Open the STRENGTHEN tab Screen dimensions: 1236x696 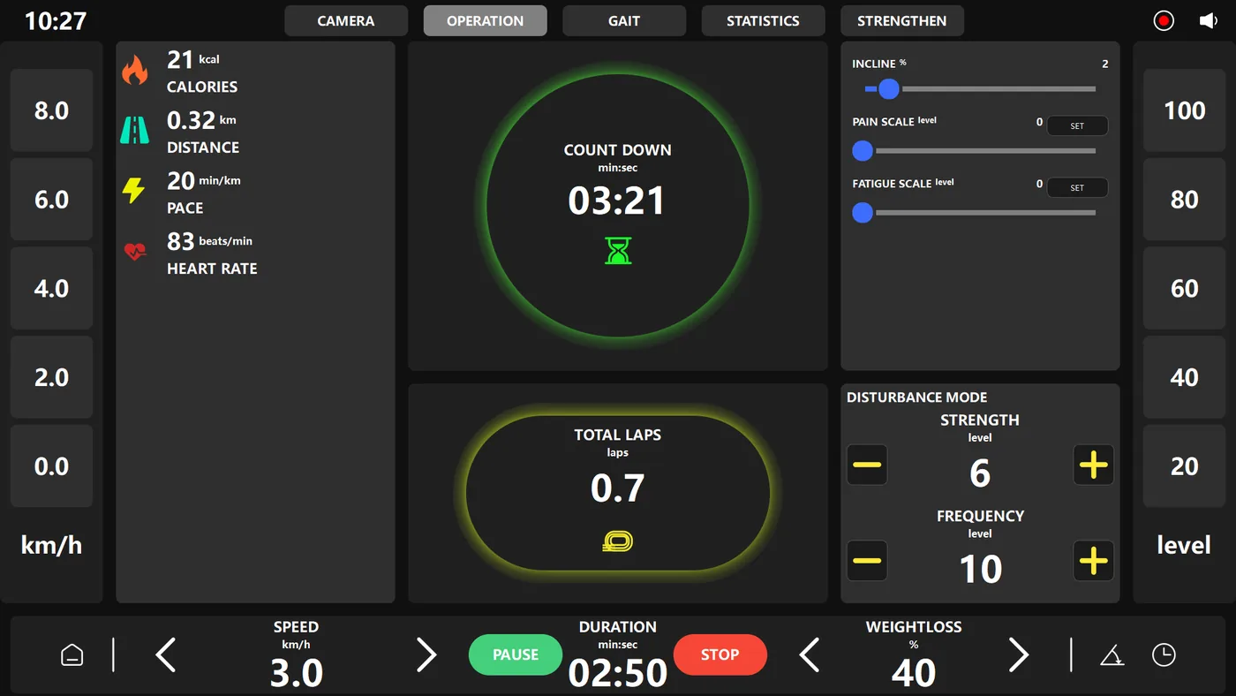(902, 21)
